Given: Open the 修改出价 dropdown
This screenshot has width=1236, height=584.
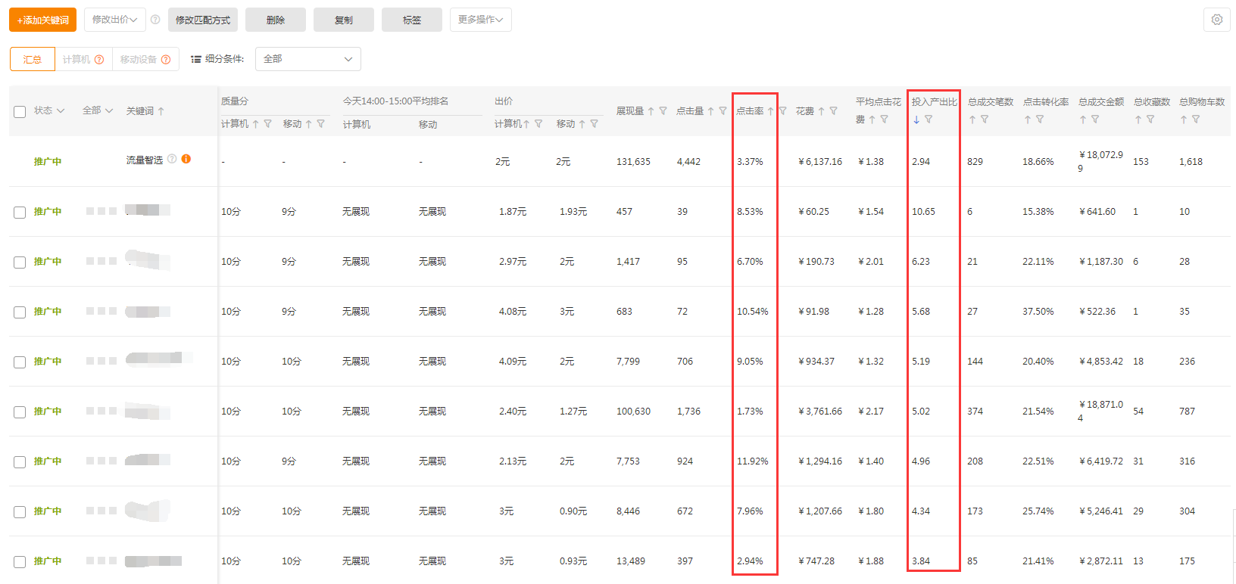Looking at the screenshot, I should 115,20.
